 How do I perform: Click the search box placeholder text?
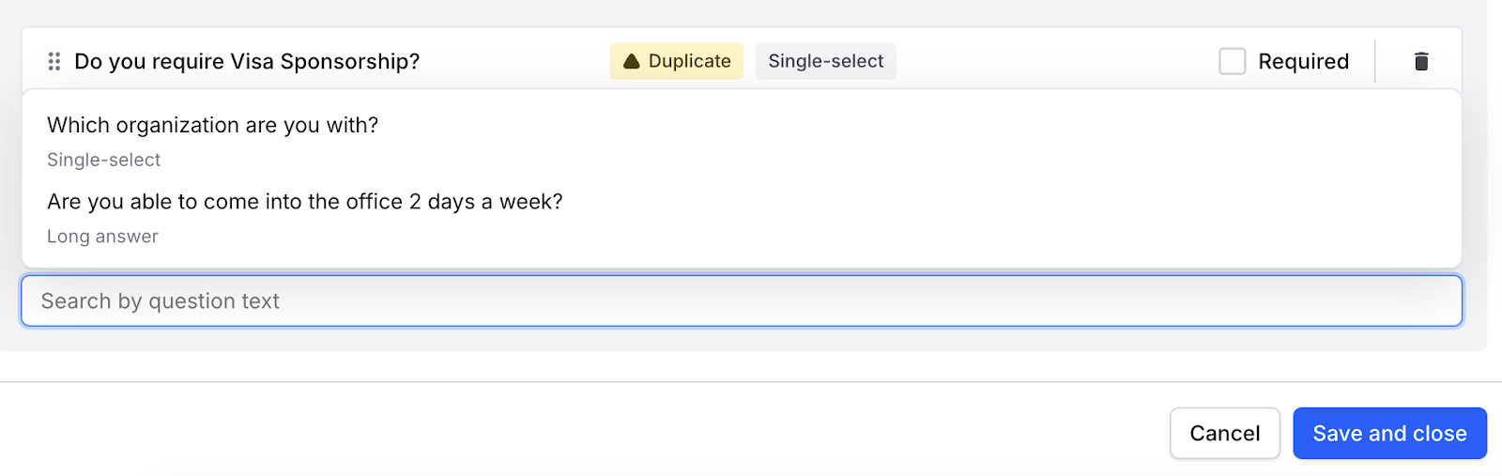pyautogui.click(x=160, y=301)
